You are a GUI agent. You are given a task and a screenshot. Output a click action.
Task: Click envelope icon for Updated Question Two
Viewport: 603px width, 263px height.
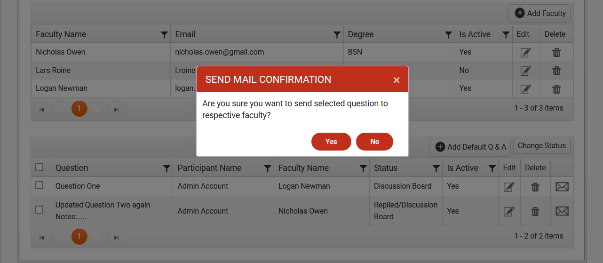point(562,211)
